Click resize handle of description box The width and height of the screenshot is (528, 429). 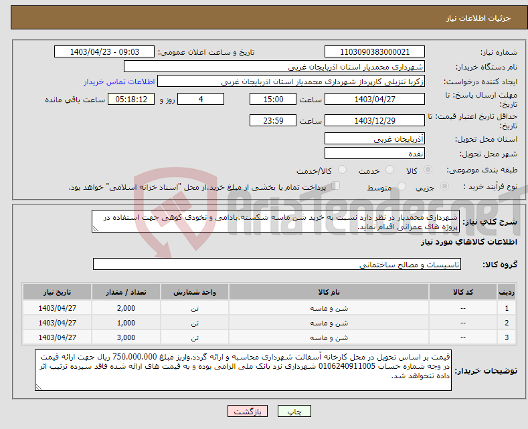[95, 229]
